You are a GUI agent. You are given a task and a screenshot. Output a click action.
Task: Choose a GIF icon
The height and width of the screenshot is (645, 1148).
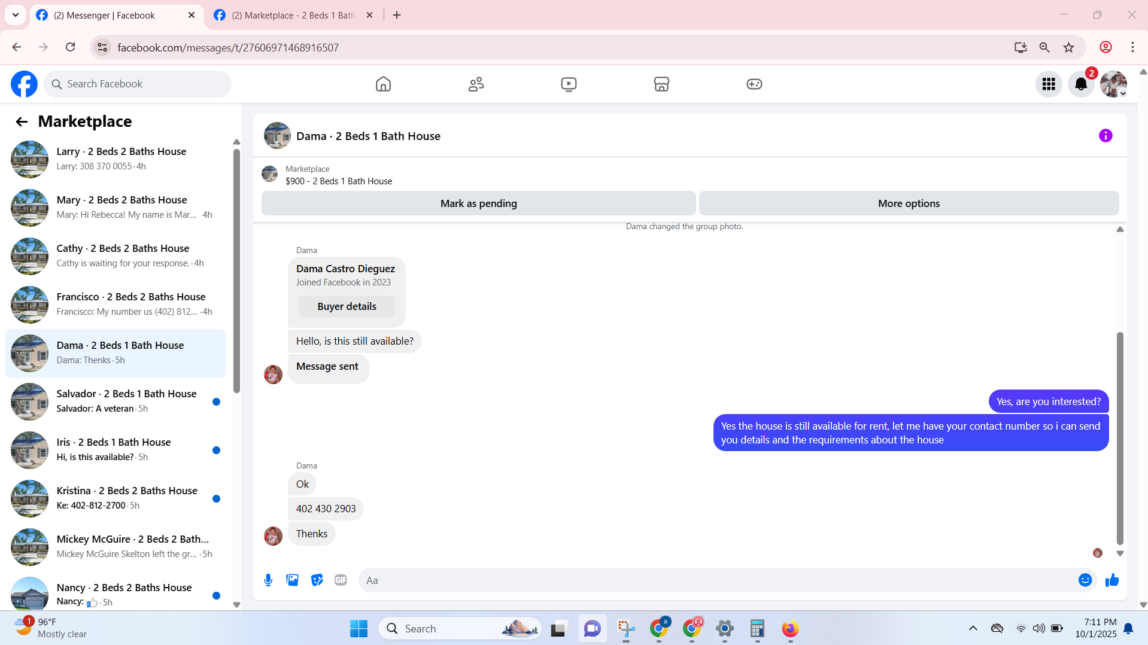pos(341,580)
